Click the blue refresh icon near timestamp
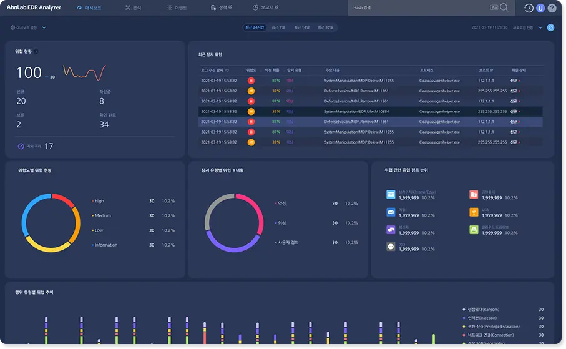The width and height of the screenshot is (566, 349). (550, 27)
